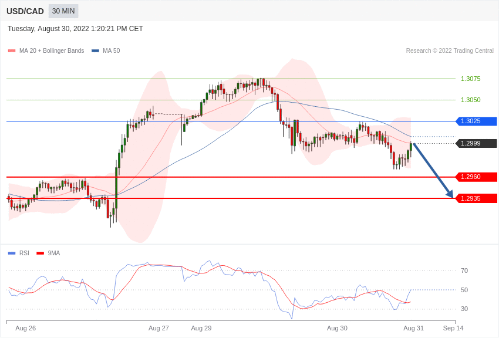499x338 pixels.
Task: Click the Aug 29 date axis label
Action: 201,328
